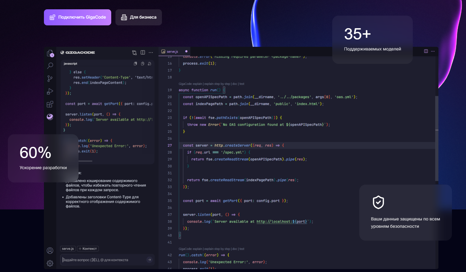Click the serve.js context chip

(x=68, y=249)
